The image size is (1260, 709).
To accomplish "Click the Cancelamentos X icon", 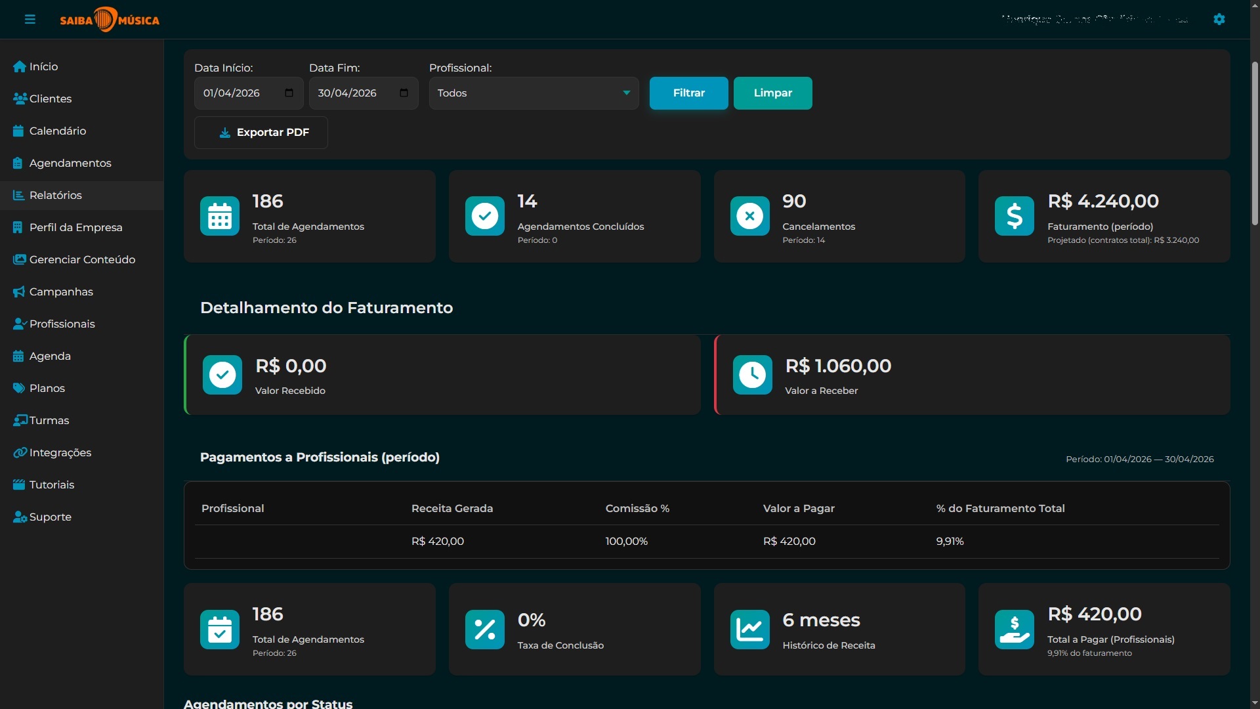I will coord(750,216).
